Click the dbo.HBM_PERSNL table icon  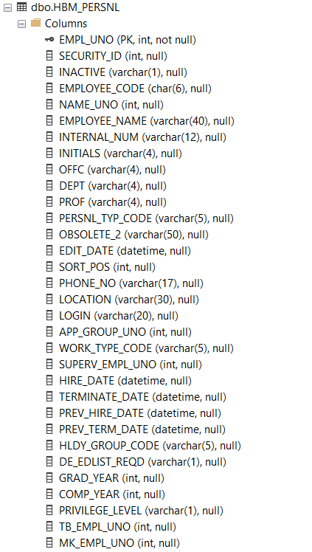coord(22,7)
